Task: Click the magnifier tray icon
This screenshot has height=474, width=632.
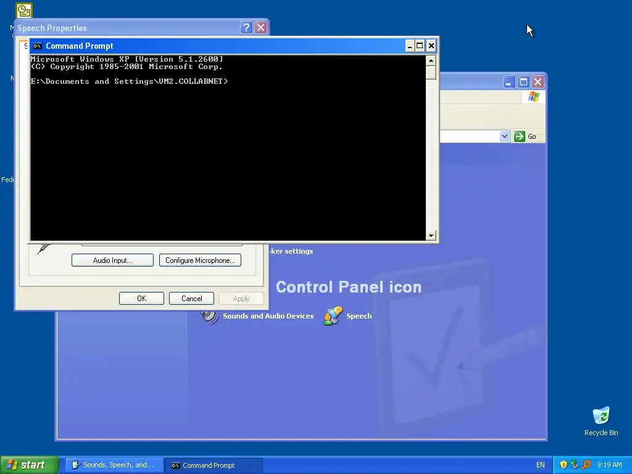Action: [586, 465]
